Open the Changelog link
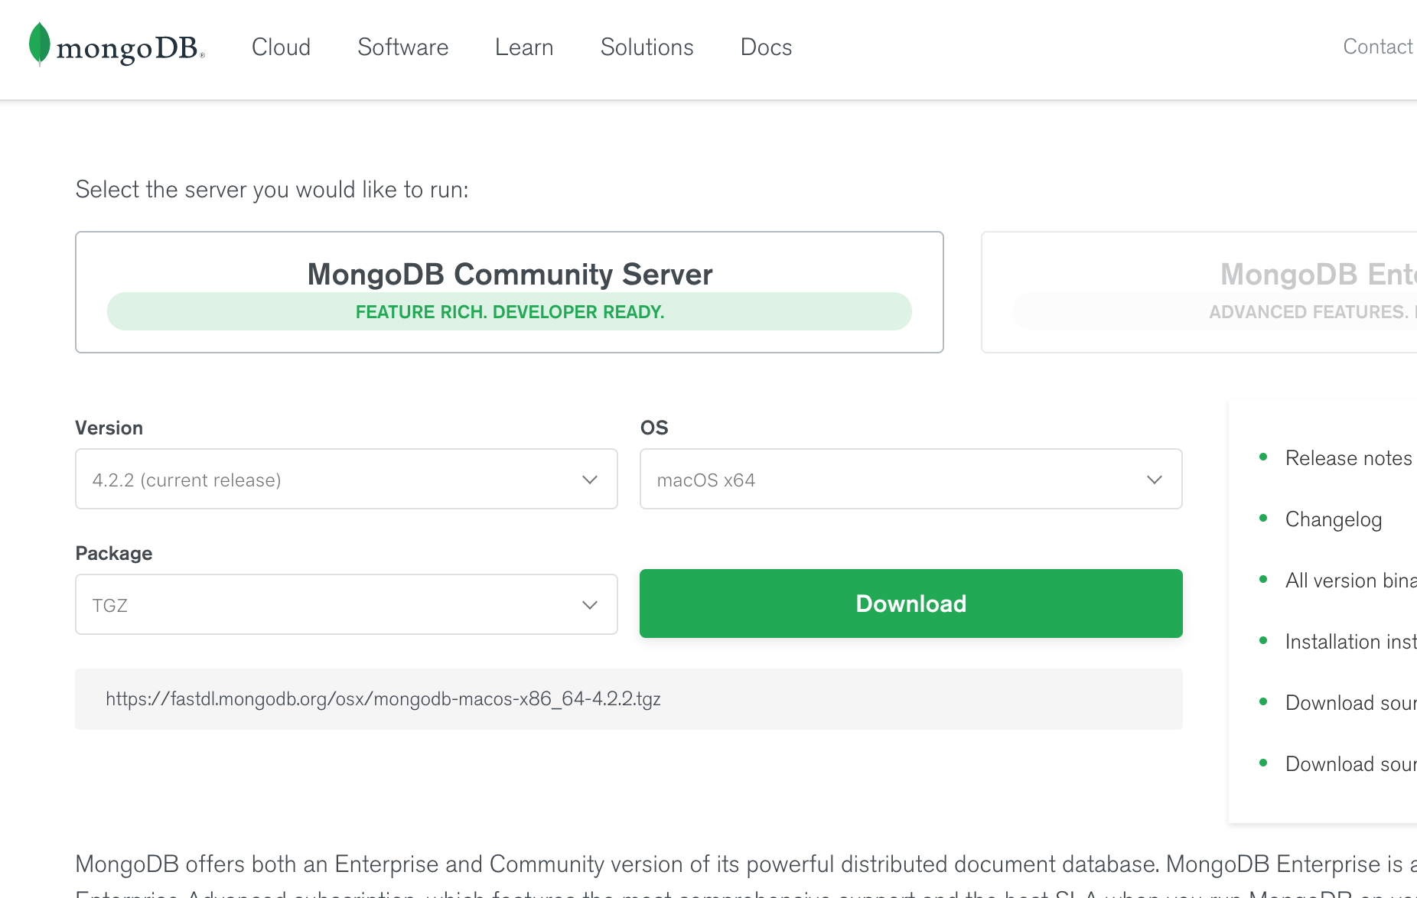Viewport: 1417px width, 898px height. pos(1334,519)
